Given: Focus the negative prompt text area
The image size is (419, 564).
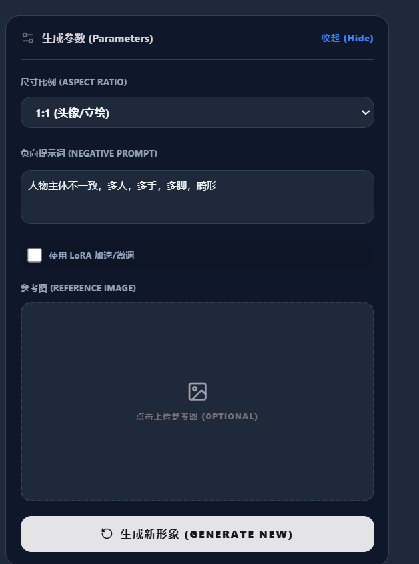Looking at the screenshot, I should point(197,197).
